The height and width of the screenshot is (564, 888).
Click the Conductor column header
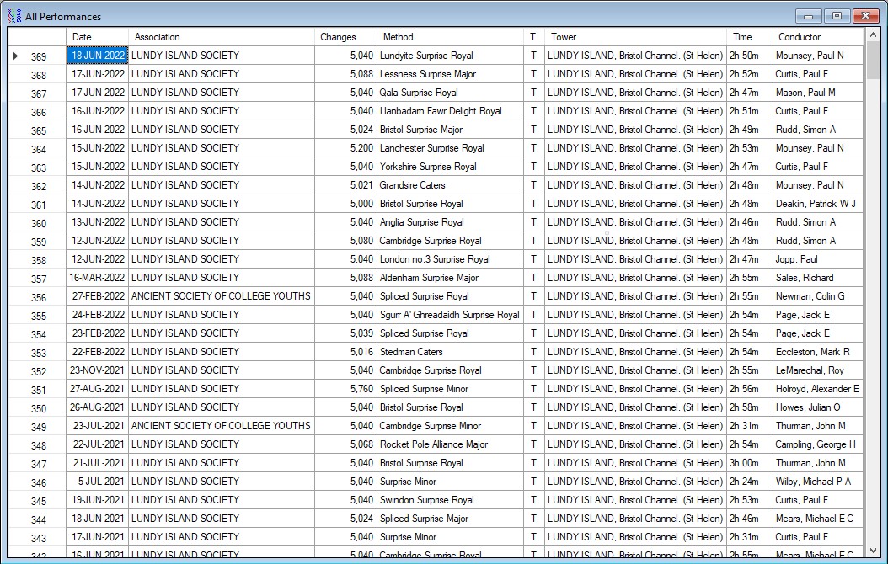point(817,37)
